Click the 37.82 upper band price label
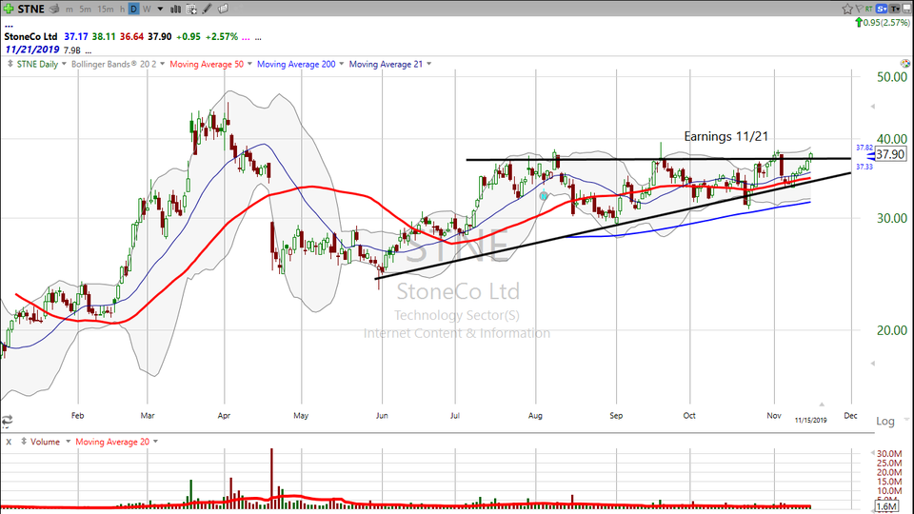The height and width of the screenshot is (514, 914). (x=864, y=148)
